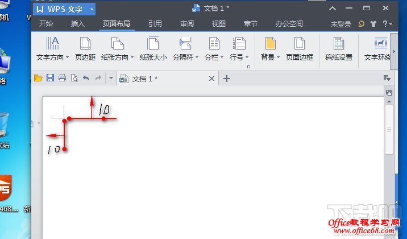
Task: Click the Breaks (分隔符) icon
Action: tap(185, 43)
